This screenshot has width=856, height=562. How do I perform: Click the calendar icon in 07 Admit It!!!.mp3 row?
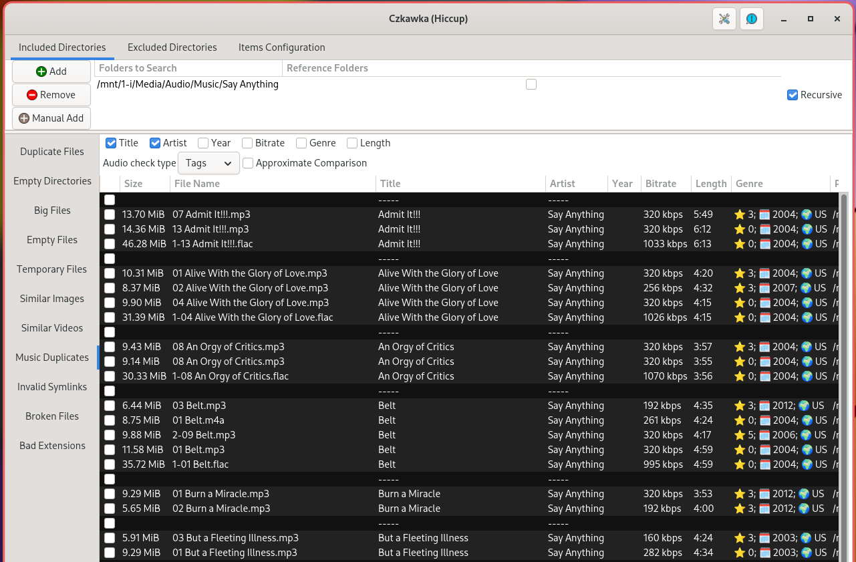tap(764, 215)
